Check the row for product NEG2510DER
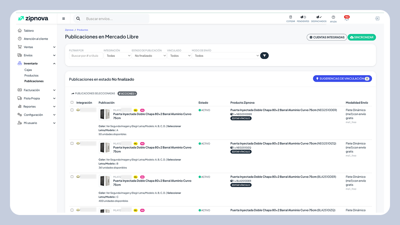400x225 pixels. click(72, 110)
